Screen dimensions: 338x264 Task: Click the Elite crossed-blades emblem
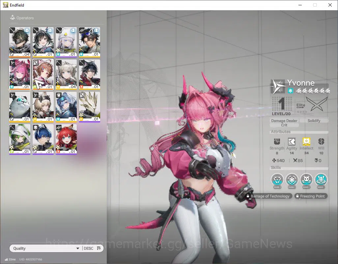[317, 104]
